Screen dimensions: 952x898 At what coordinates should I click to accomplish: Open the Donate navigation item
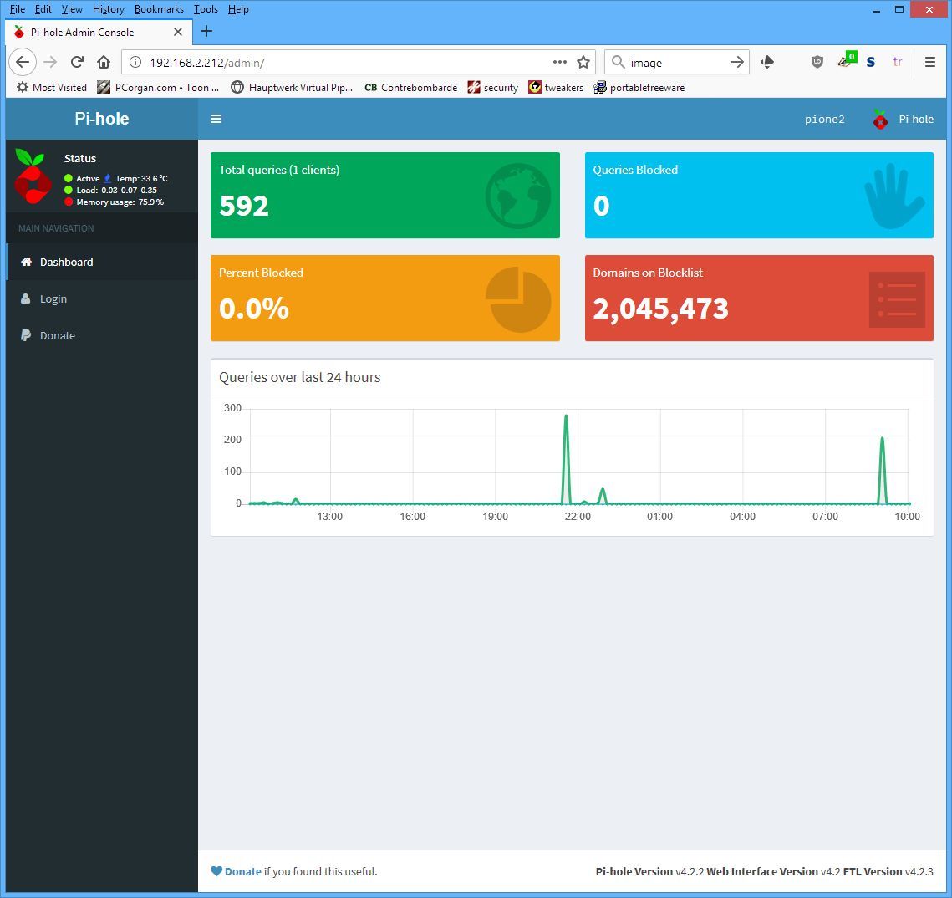(x=102, y=336)
